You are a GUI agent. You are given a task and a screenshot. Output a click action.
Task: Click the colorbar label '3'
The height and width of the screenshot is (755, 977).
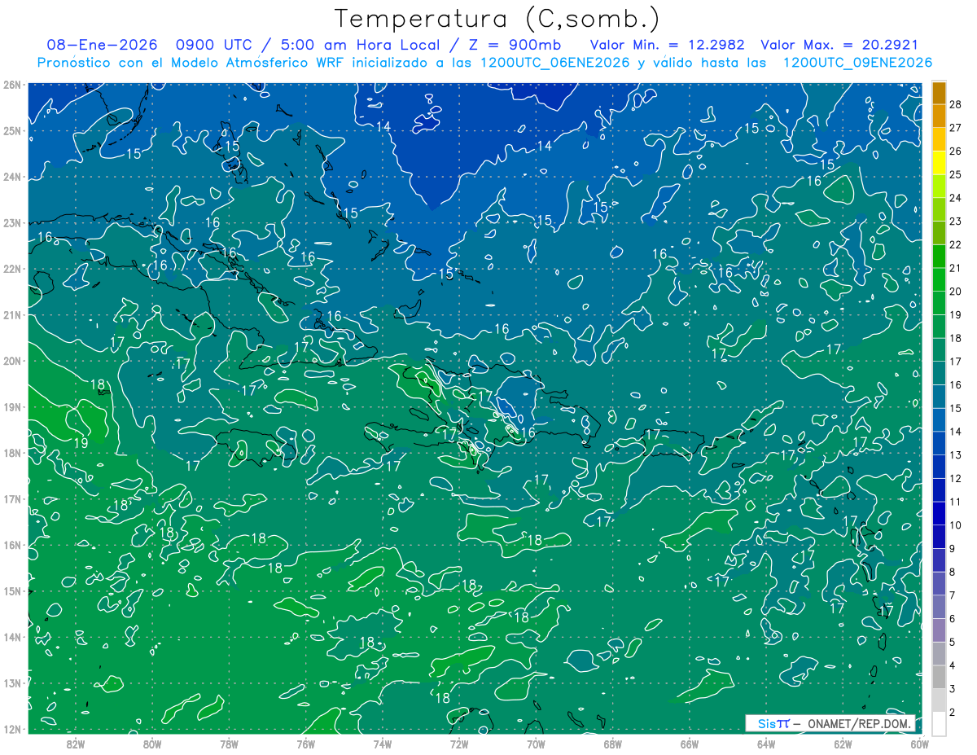point(952,689)
